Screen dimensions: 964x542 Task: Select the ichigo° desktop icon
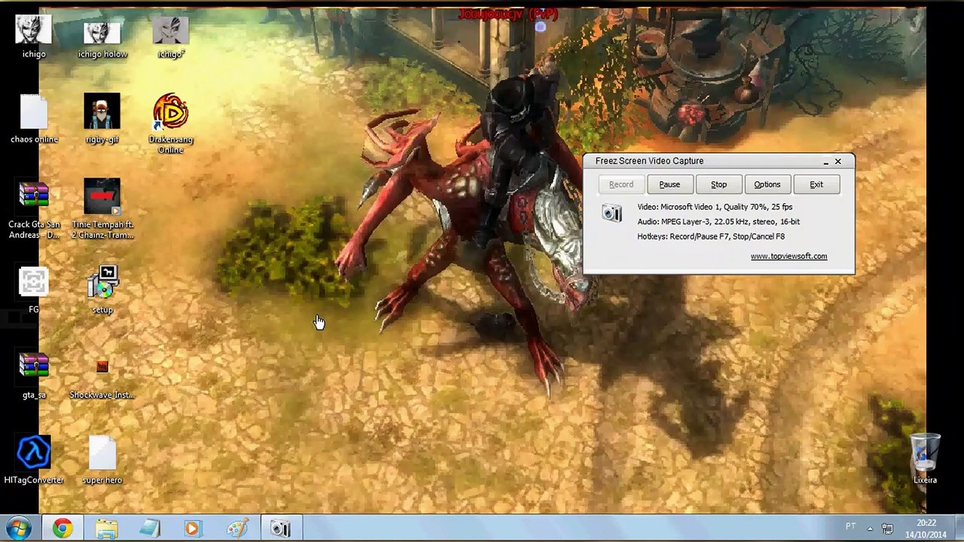click(171, 36)
